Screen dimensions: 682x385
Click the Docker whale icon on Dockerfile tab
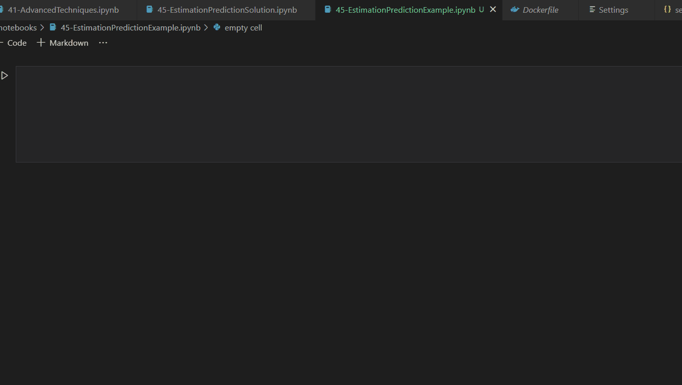515,10
